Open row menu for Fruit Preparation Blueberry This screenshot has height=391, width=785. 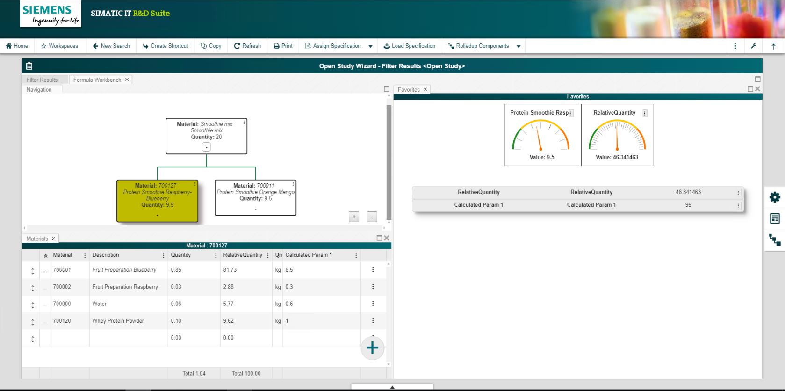point(373,269)
